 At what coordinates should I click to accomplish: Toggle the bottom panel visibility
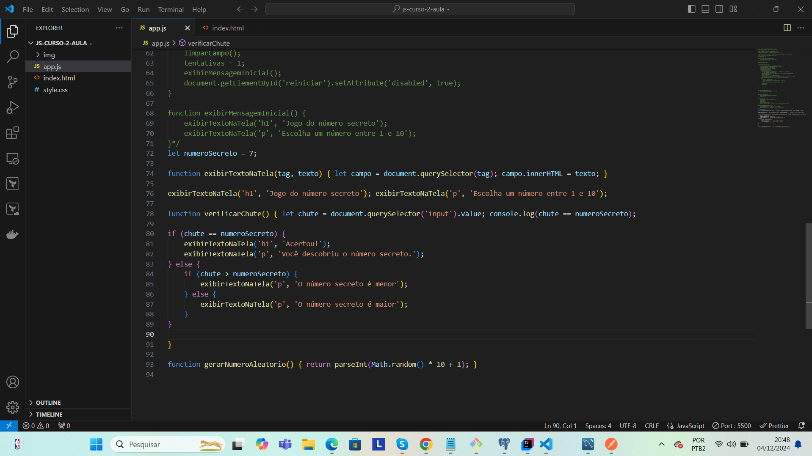[x=705, y=9]
